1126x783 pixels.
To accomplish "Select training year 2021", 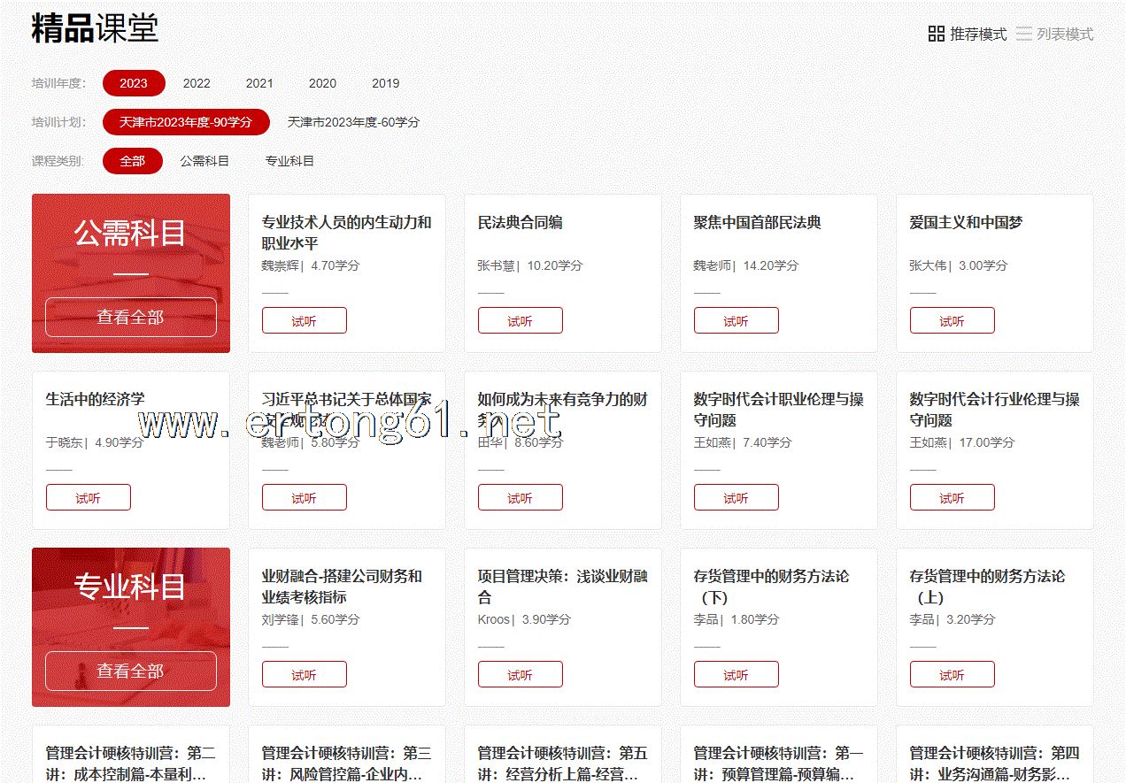I will 259,83.
